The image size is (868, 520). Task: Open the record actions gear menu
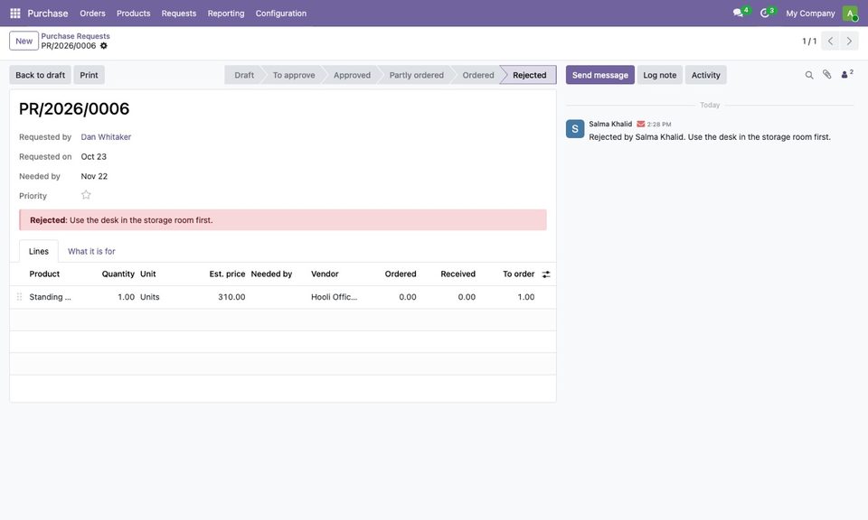(103, 46)
